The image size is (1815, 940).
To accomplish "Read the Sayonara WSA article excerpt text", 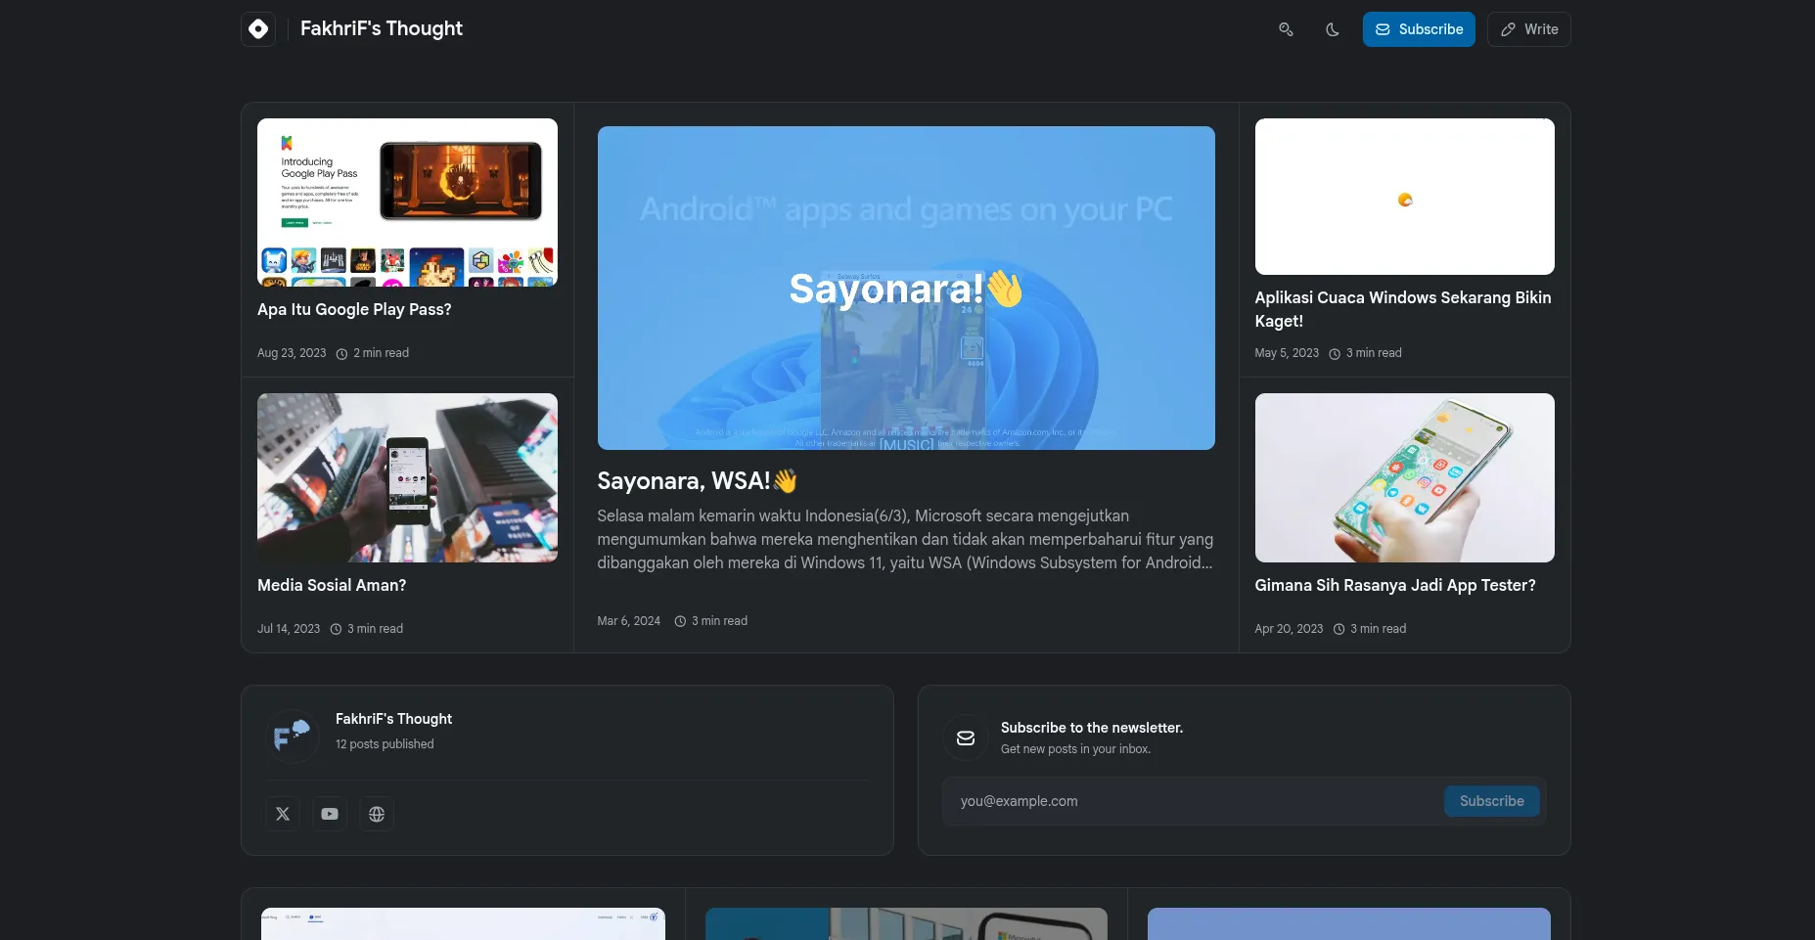I will [906, 539].
